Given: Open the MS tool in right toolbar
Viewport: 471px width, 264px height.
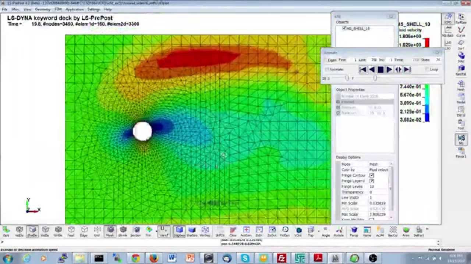Looking at the screenshot, I should pyautogui.click(x=461, y=139).
